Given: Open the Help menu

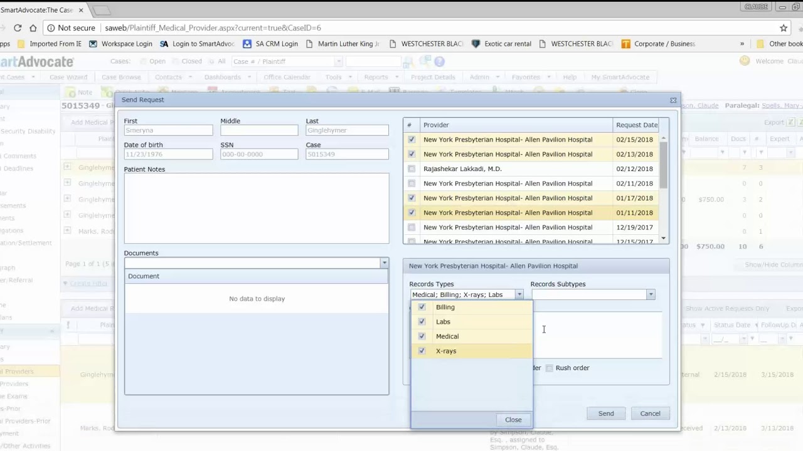Looking at the screenshot, I should [x=570, y=77].
